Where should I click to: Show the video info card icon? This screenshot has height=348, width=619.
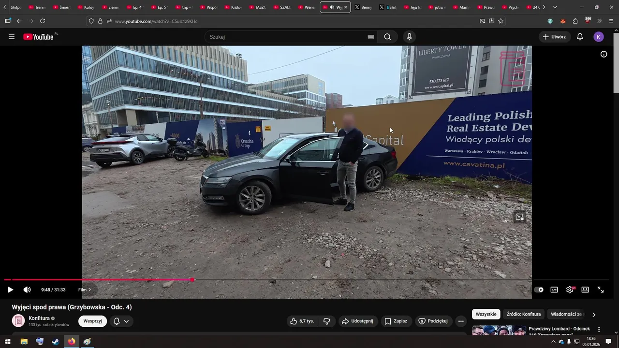(x=604, y=54)
